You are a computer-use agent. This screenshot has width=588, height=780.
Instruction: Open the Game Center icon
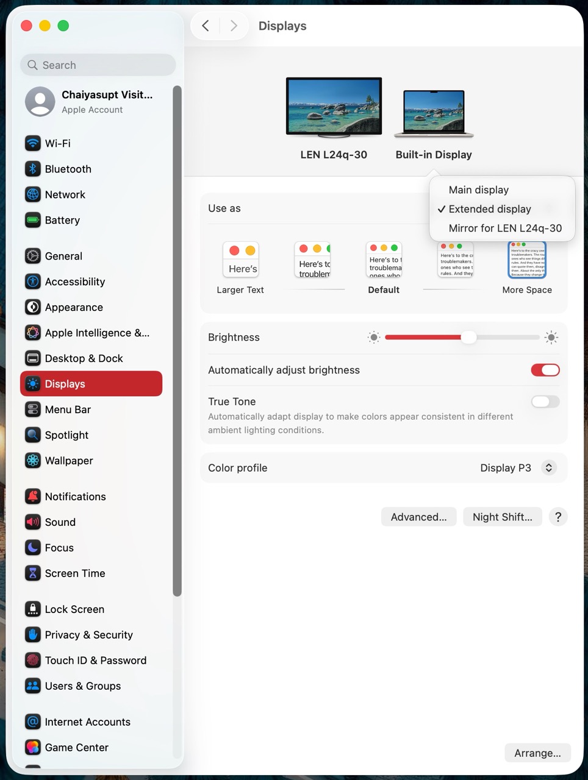[33, 748]
